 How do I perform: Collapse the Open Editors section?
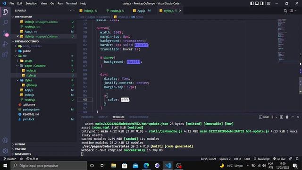click(x=24, y=17)
